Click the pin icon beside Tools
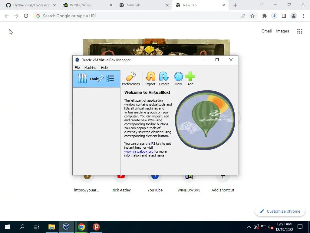310x233 pixels. click(x=101, y=79)
